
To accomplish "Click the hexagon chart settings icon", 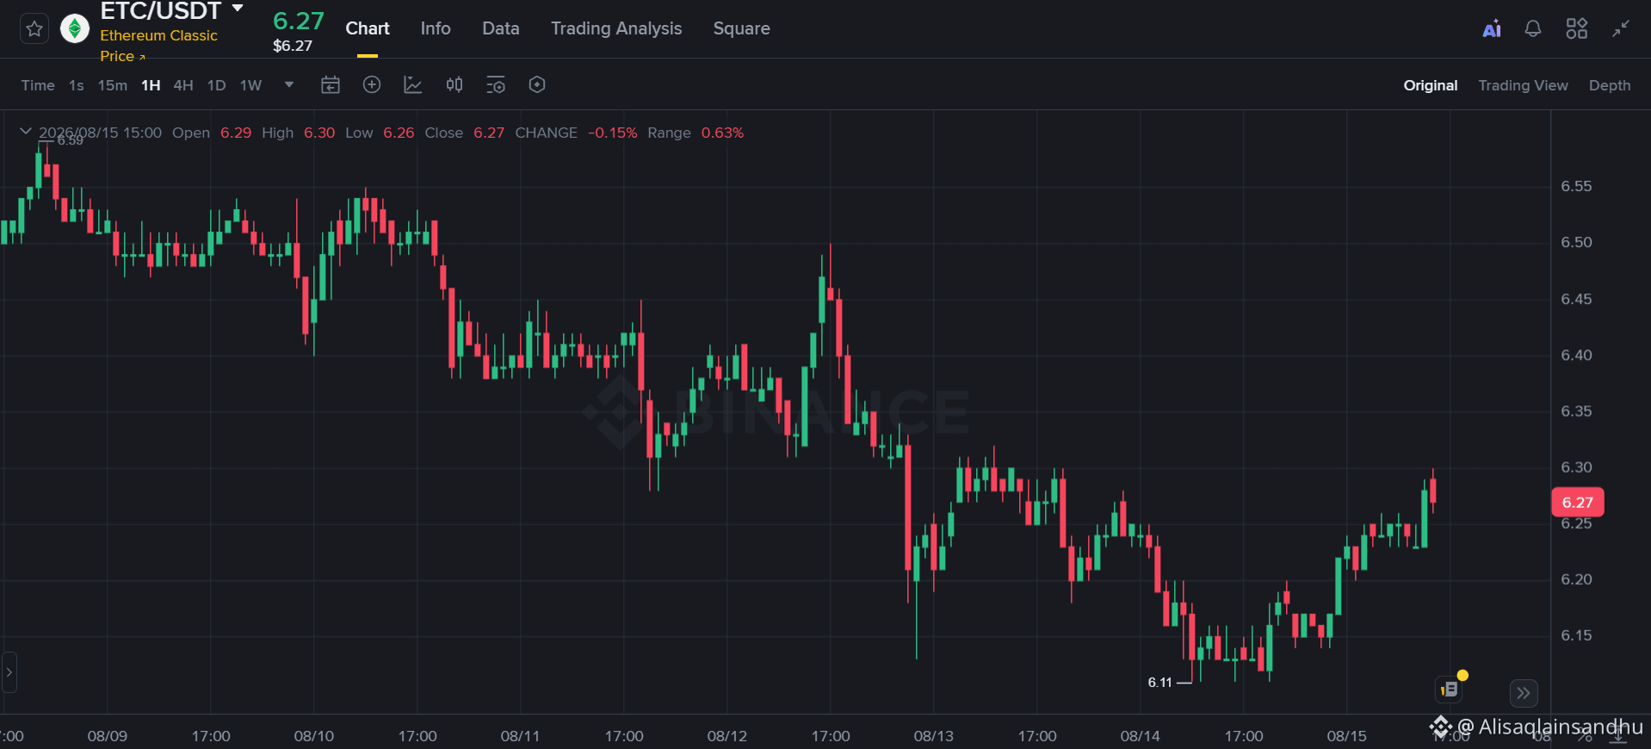I will pos(537,84).
